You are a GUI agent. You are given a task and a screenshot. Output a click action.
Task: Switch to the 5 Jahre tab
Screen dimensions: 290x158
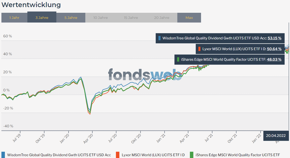point(71,18)
